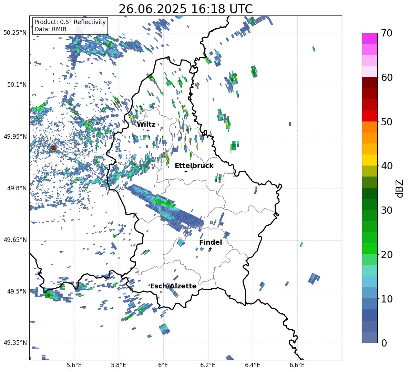Screen dimensions: 408x372
Task: Click the 50 value on the colorbar
Action: click(386, 122)
